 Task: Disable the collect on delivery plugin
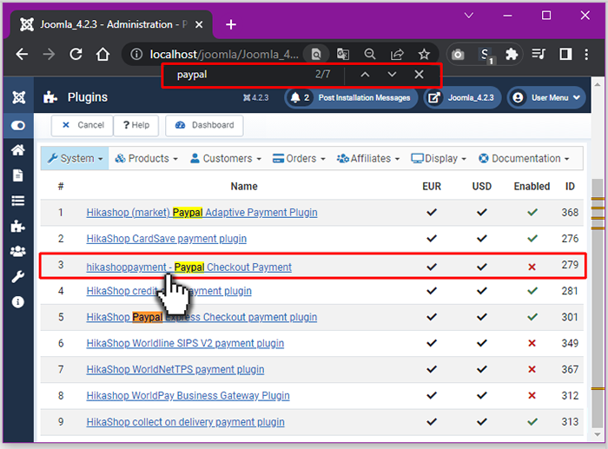[532, 421]
